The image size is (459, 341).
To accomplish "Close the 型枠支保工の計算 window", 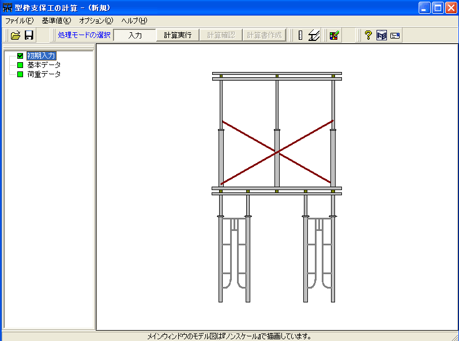I will point(452,8).
